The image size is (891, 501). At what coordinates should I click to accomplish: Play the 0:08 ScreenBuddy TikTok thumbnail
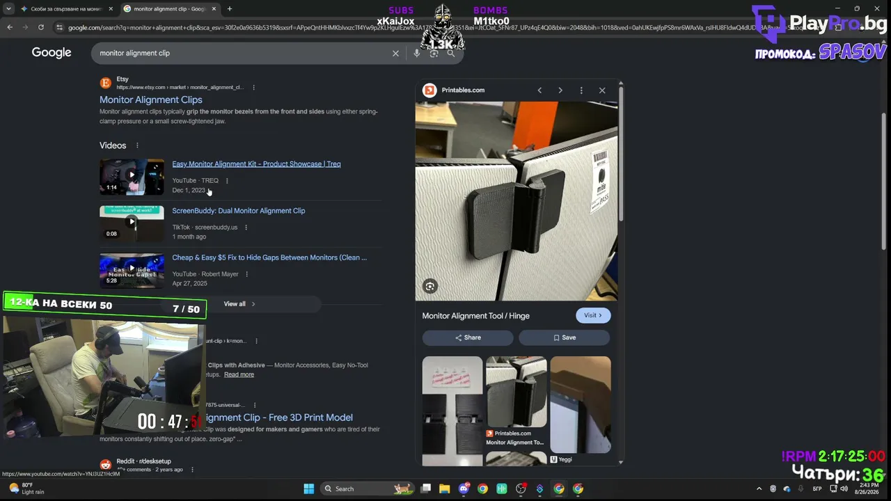pyautogui.click(x=132, y=223)
